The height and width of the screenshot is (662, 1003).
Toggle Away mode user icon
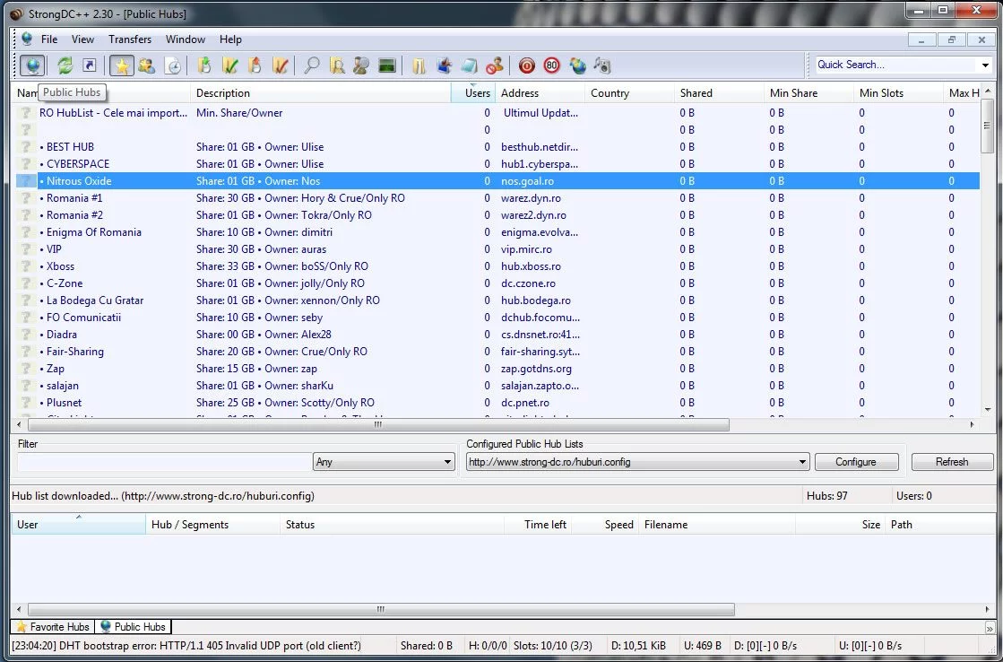495,65
